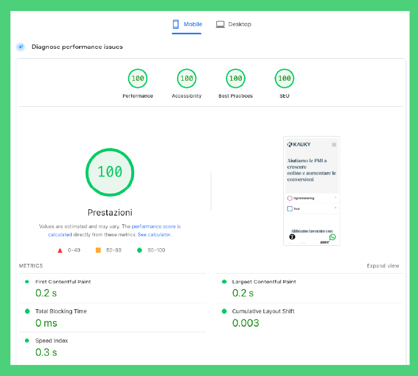Jump to the Best Practices score gauge

pos(235,78)
